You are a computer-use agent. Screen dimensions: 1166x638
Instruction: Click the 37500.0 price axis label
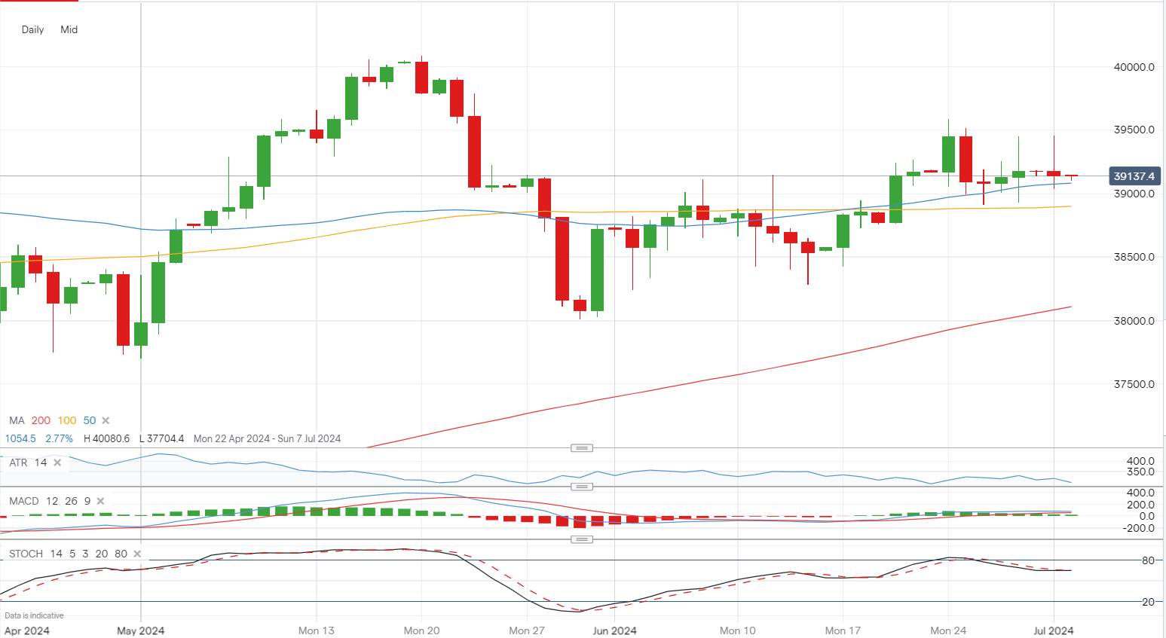1134,384
